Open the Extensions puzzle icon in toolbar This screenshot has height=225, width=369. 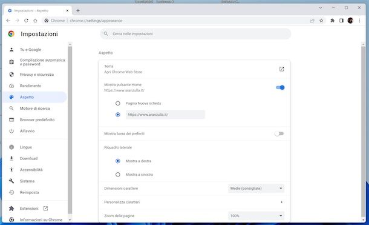coord(332,21)
